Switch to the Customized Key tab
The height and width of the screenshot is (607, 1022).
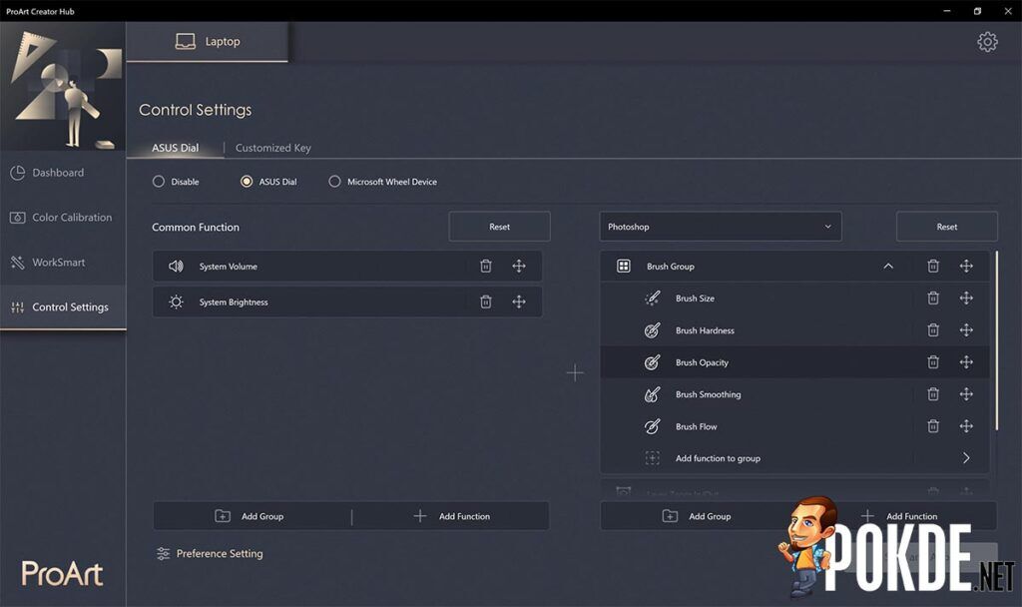pyautogui.click(x=273, y=148)
